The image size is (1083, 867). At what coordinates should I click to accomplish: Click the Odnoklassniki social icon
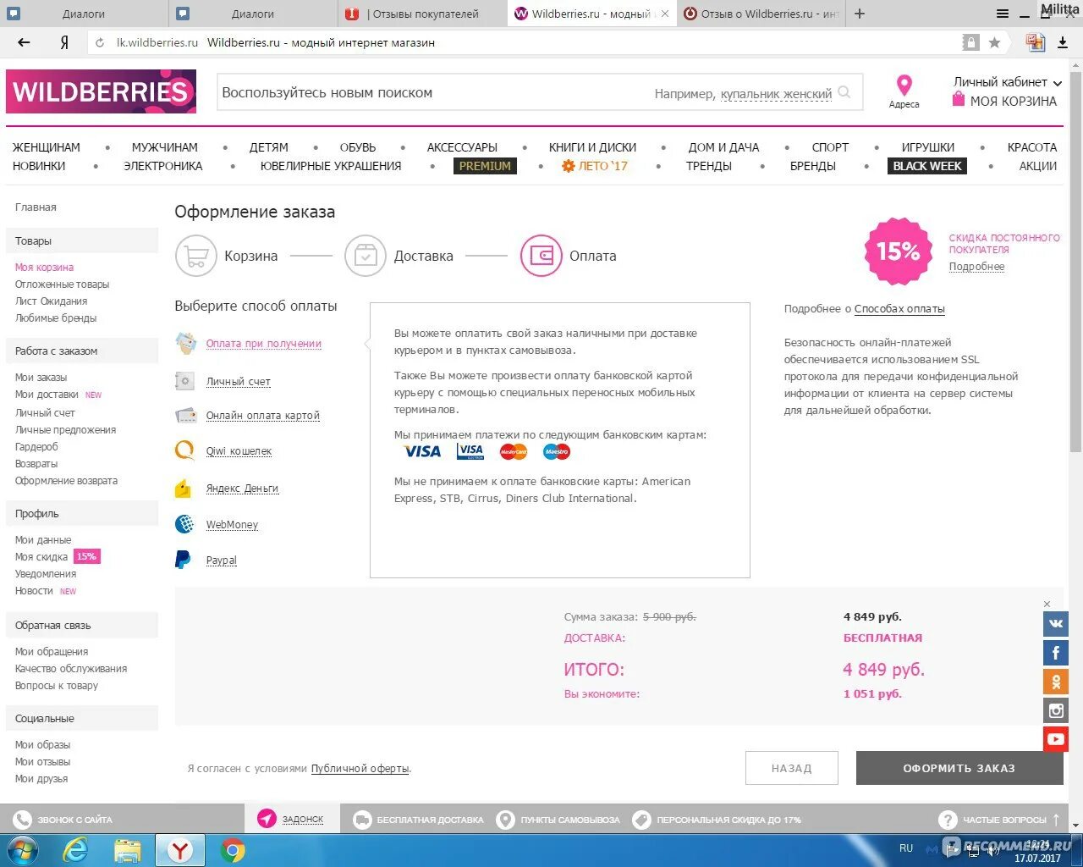pyautogui.click(x=1056, y=682)
